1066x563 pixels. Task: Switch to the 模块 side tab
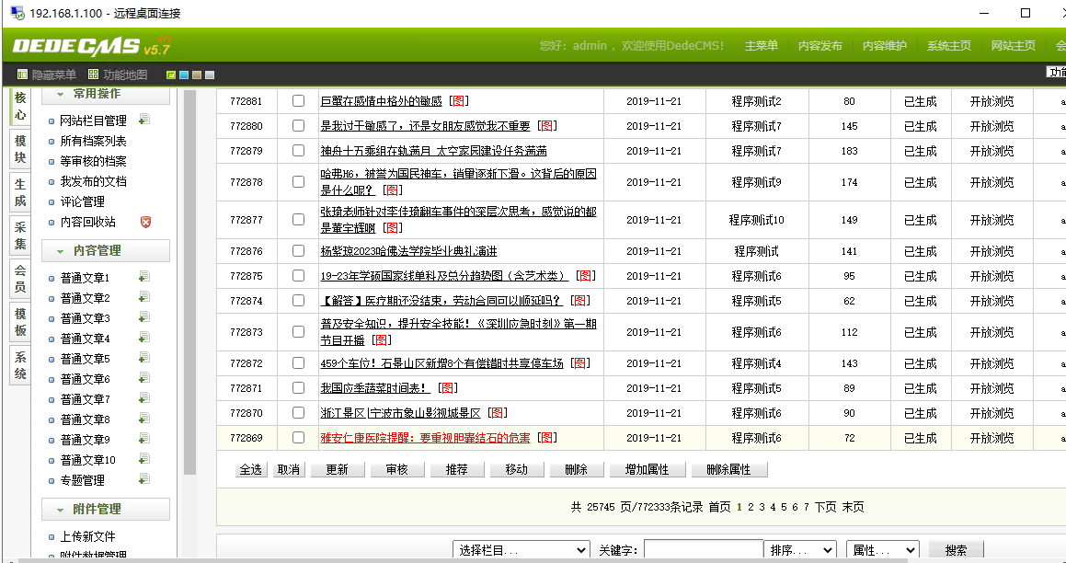click(20, 150)
